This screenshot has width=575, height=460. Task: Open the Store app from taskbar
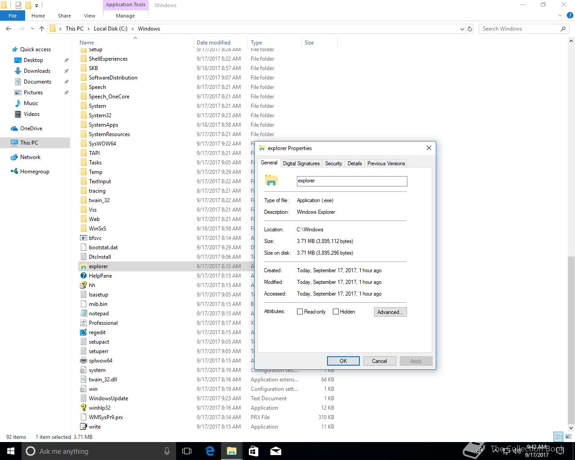253,451
